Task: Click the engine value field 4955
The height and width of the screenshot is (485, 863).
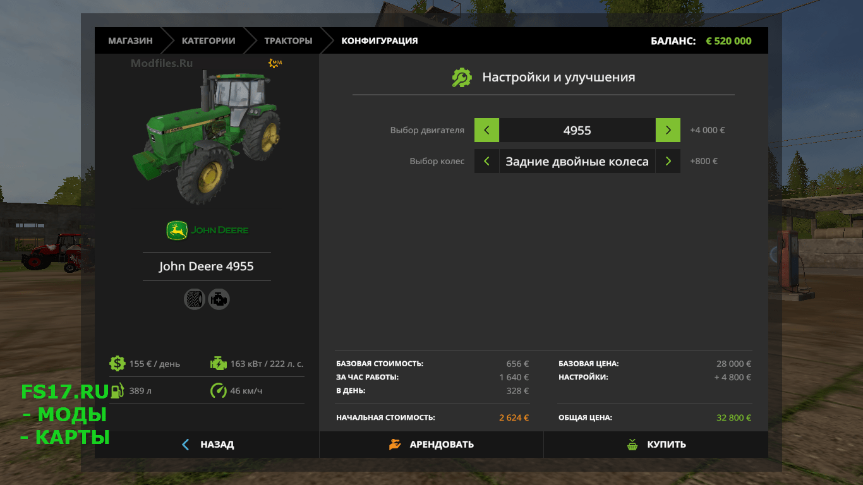Action: click(577, 130)
